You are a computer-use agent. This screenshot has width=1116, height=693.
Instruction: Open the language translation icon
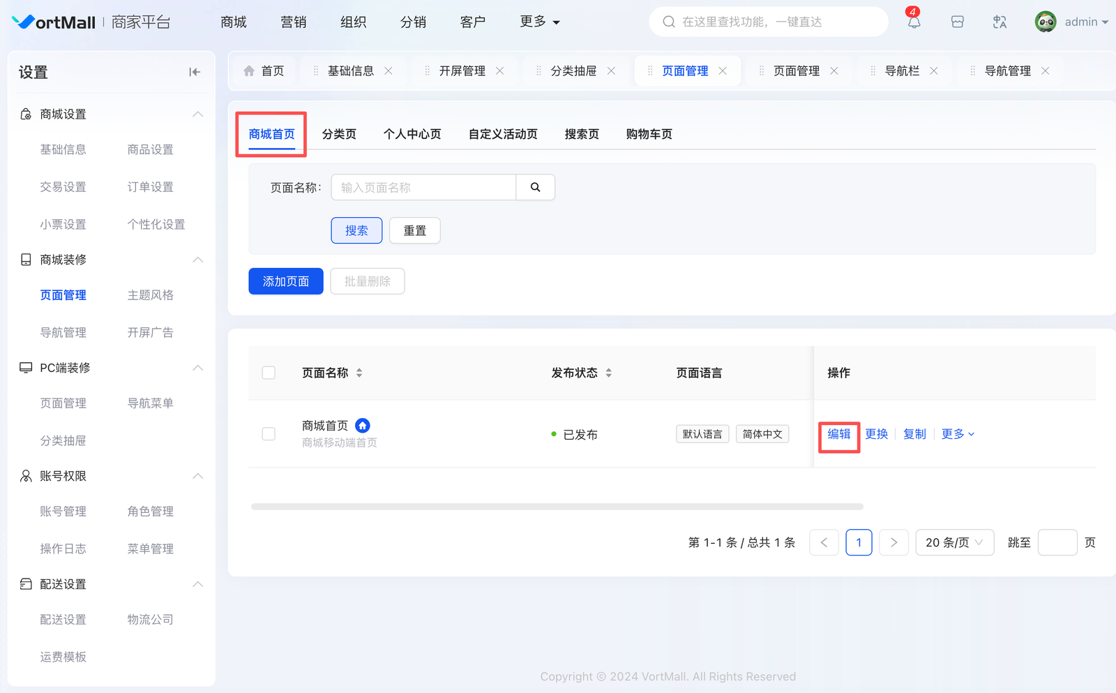[x=1000, y=22]
